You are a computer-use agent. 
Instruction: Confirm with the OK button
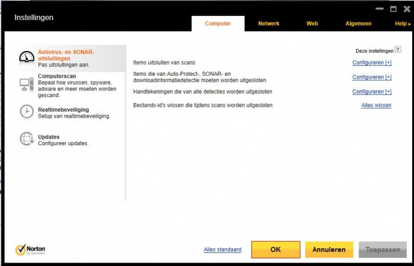(x=276, y=249)
